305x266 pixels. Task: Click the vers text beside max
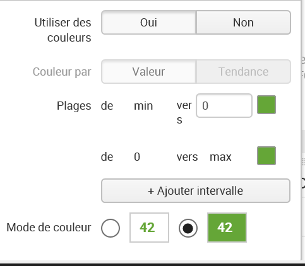point(187,157)
